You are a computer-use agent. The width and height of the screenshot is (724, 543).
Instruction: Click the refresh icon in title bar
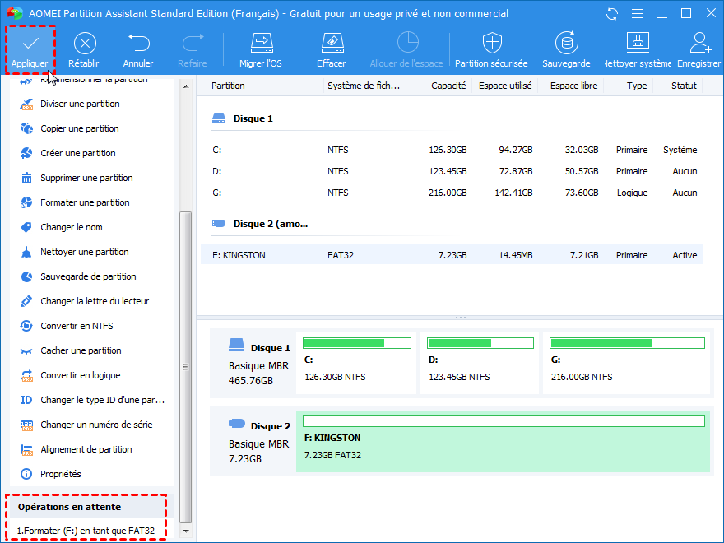coord(611,14)
